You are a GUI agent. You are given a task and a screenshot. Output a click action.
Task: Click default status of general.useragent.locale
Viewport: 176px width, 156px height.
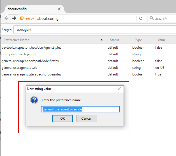pos(113,68)
